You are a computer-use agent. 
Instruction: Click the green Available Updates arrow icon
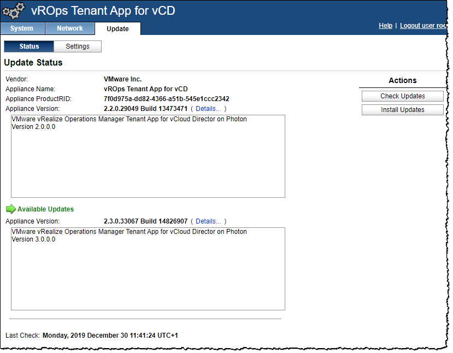10,209
